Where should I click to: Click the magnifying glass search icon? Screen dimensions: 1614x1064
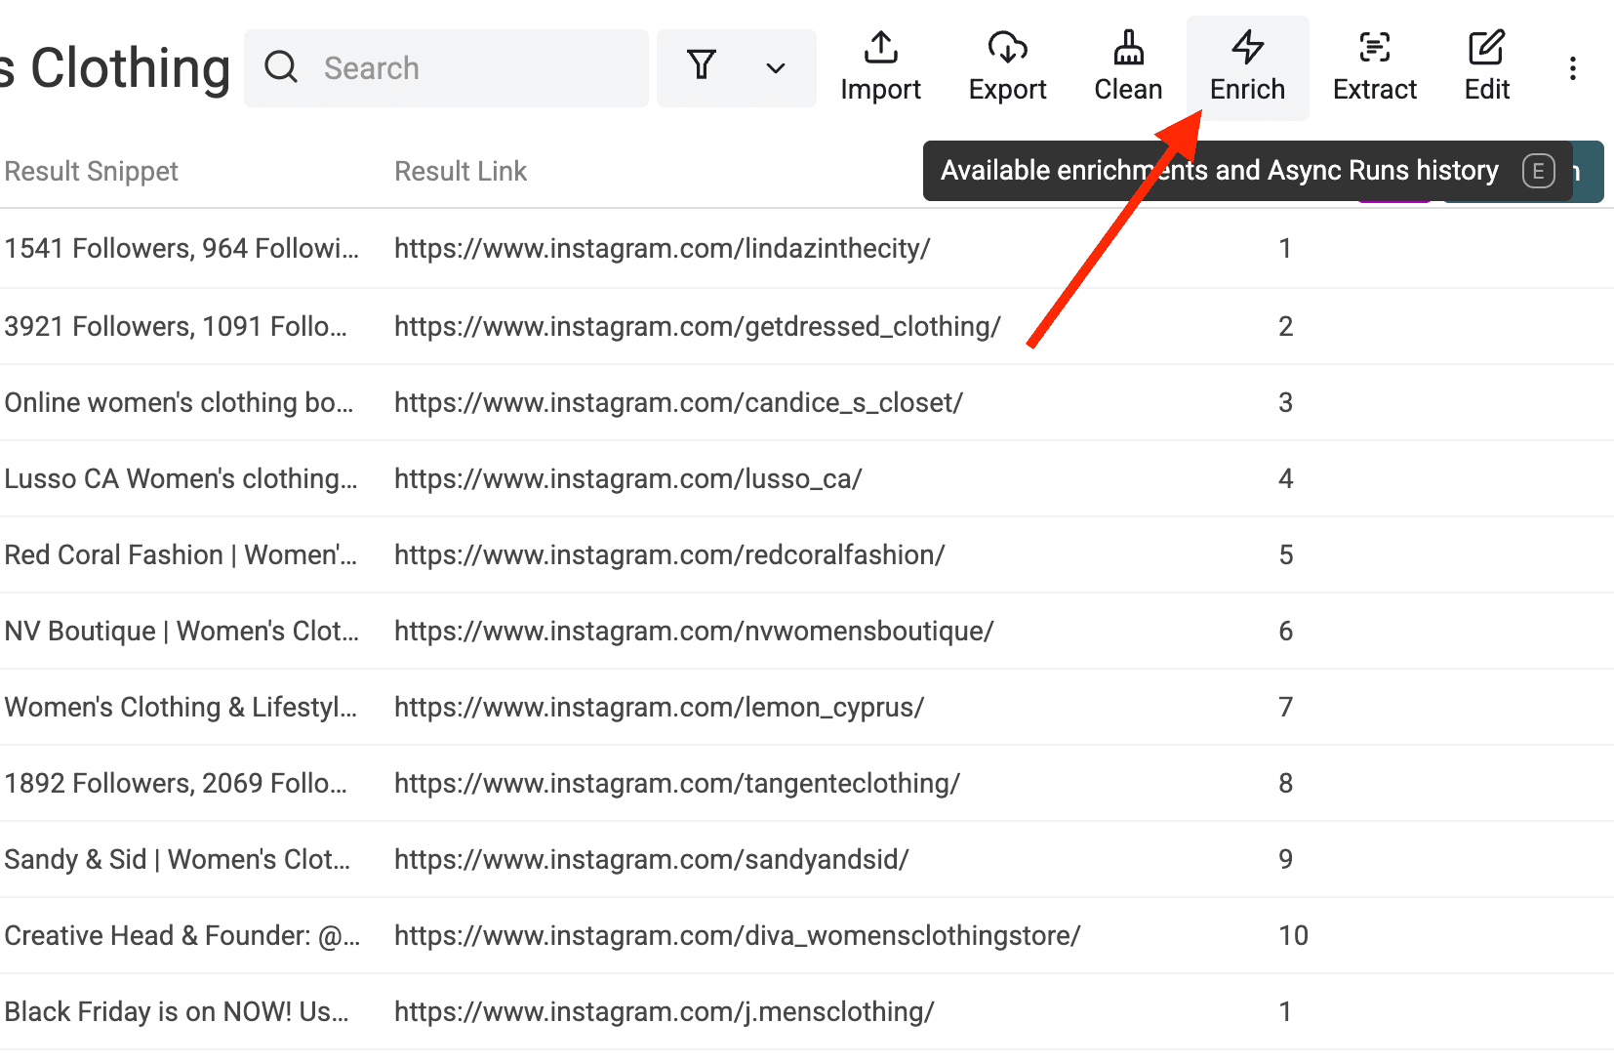281,67
